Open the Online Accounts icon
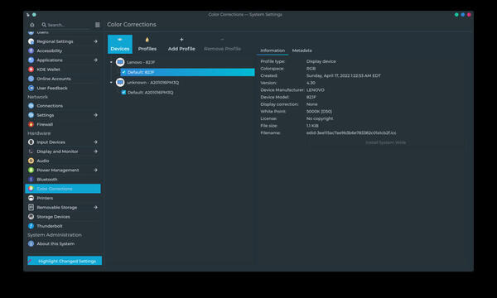This screenshot has height=298, width=497. pos(31,79)
